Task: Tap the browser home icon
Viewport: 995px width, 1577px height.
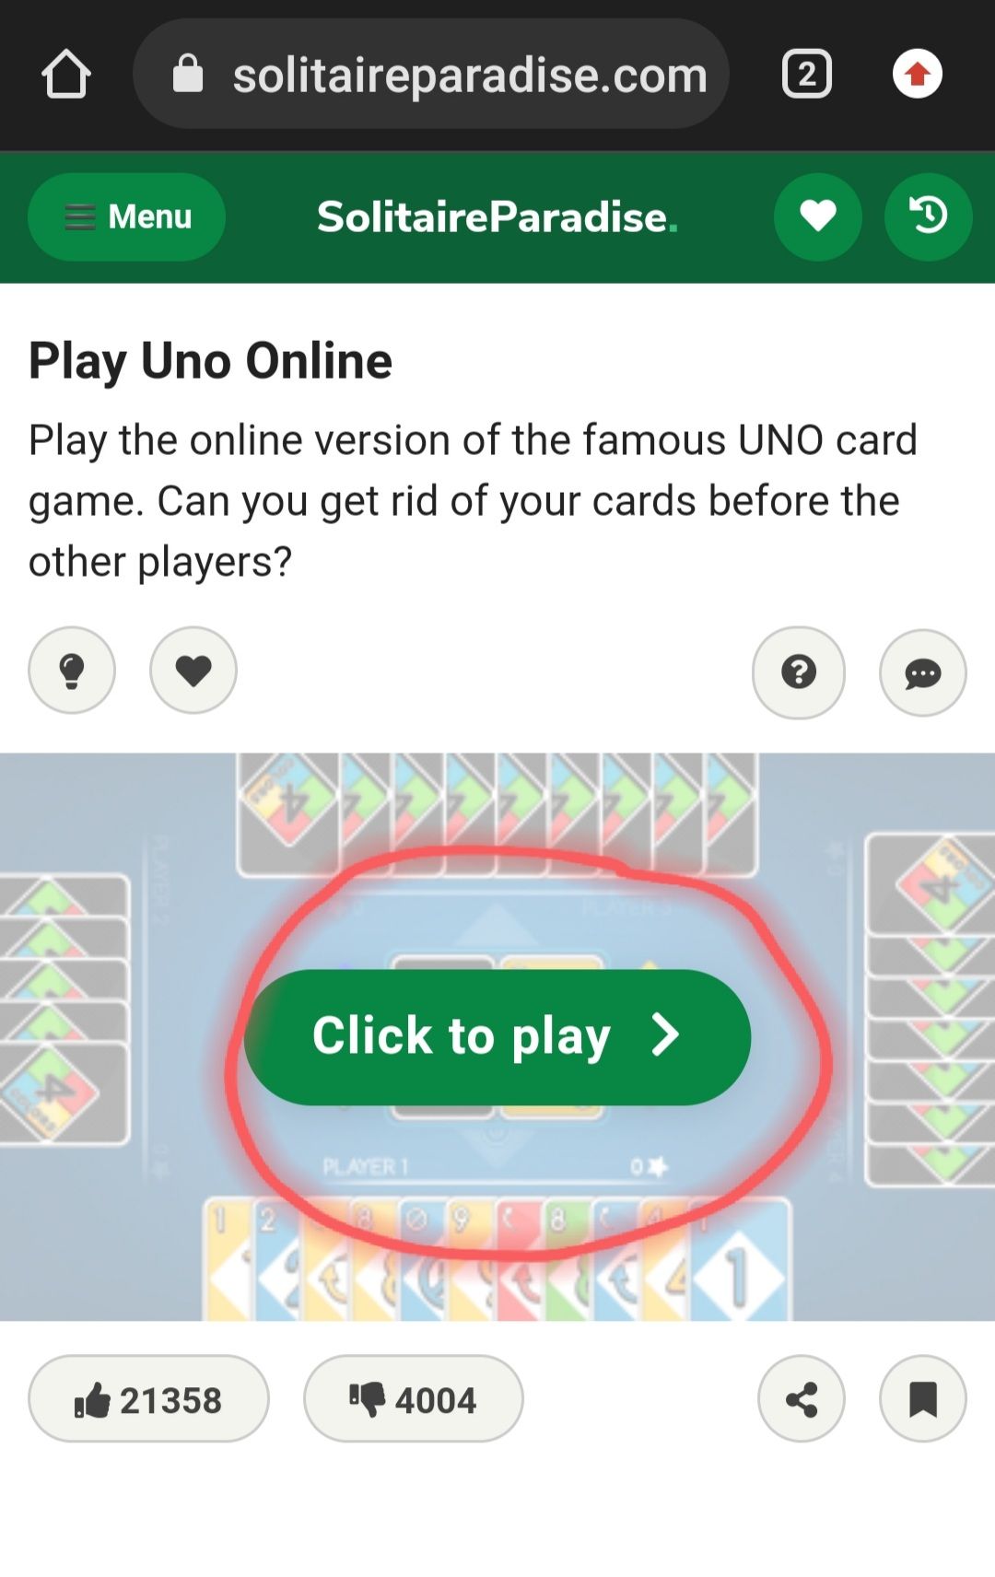Action: click(x=66, y=74)
